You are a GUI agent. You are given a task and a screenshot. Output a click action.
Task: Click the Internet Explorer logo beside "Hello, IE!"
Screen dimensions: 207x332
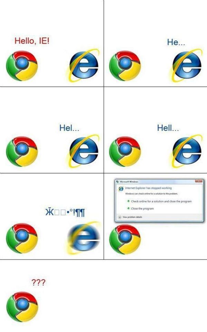[x=83, y=65]
